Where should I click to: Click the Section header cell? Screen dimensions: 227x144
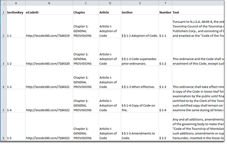(140, 10)
